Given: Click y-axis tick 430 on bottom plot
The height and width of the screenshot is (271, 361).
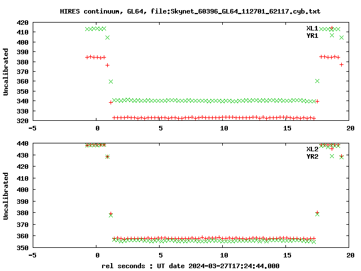Looking at the screenshot, I should click(x=23, y=155).
